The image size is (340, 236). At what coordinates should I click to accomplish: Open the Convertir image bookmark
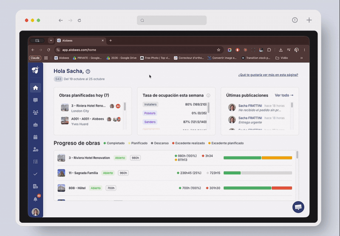pos(222,58)
